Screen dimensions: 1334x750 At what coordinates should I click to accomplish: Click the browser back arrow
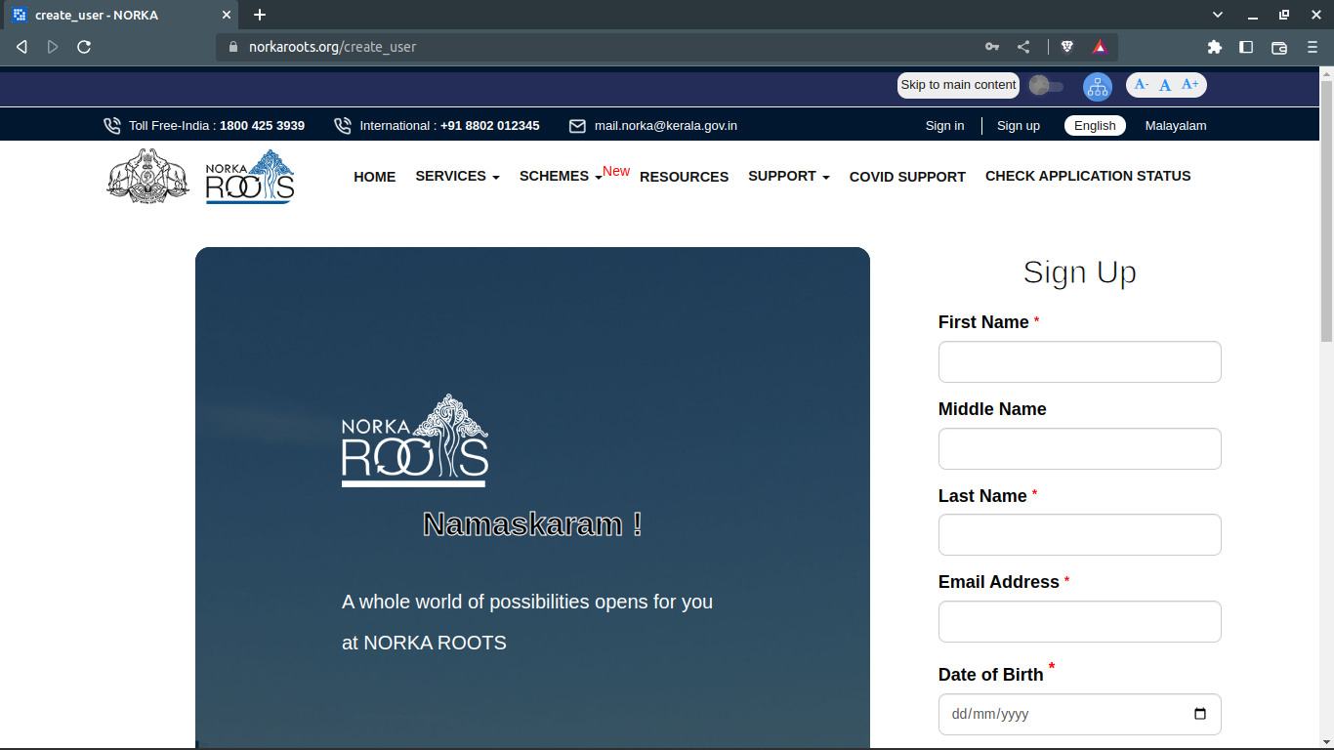coord(21,47)
